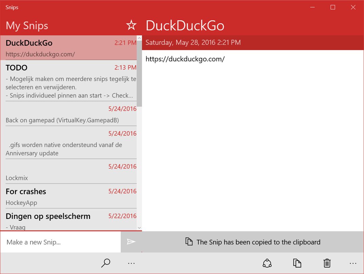Click the 2:13 PM timestamp on TODO
This screenshot has height=274, width=364.
pyautogui.click(x=125, y=67)
